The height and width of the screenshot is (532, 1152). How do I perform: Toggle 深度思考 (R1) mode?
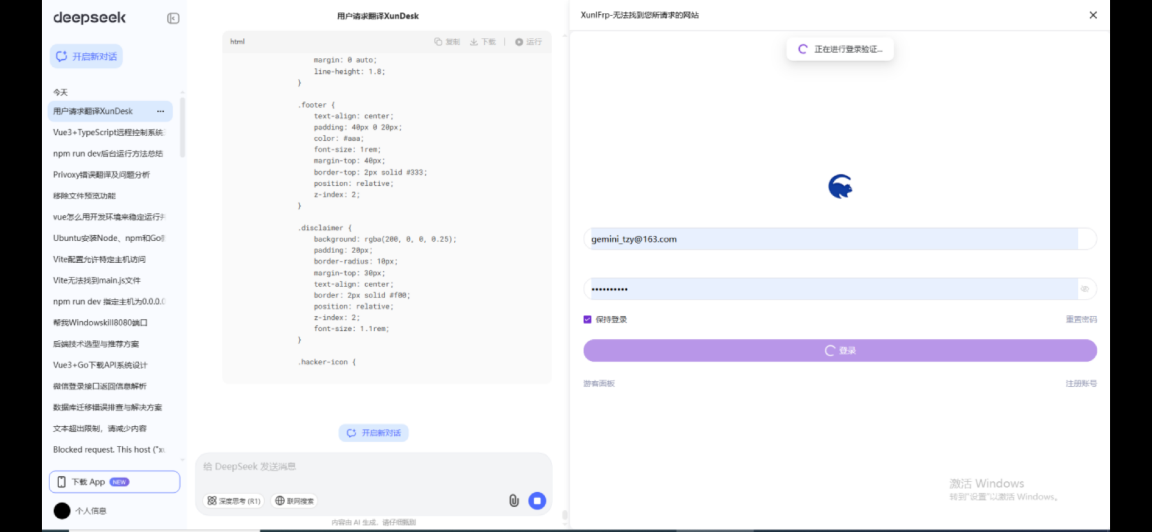pyautogui.click(x=234, y=501)
